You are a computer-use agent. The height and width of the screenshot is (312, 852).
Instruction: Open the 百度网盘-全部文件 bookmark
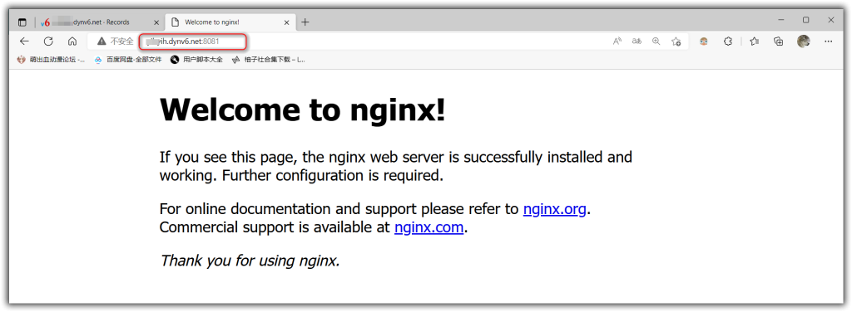click(127, 60)
